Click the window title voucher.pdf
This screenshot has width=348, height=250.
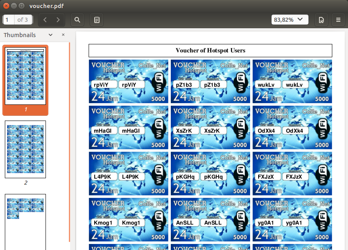[47, 6]
